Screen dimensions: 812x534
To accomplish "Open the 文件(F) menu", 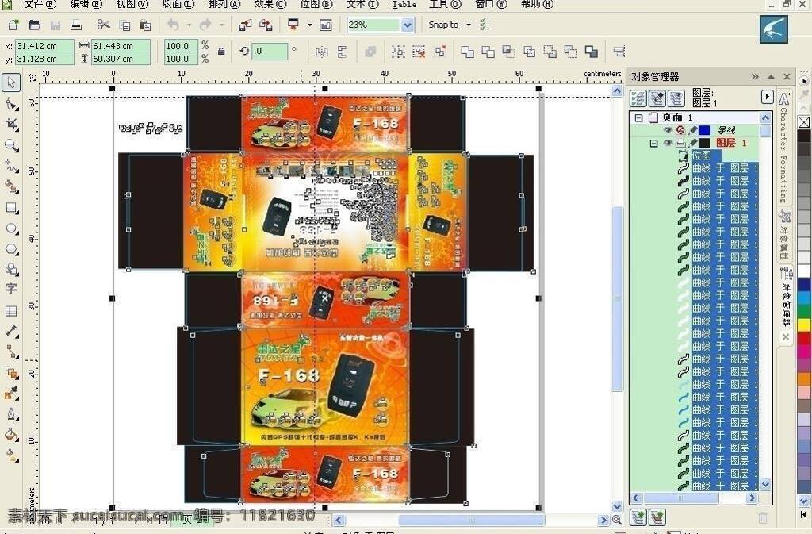I will point(40,4).
